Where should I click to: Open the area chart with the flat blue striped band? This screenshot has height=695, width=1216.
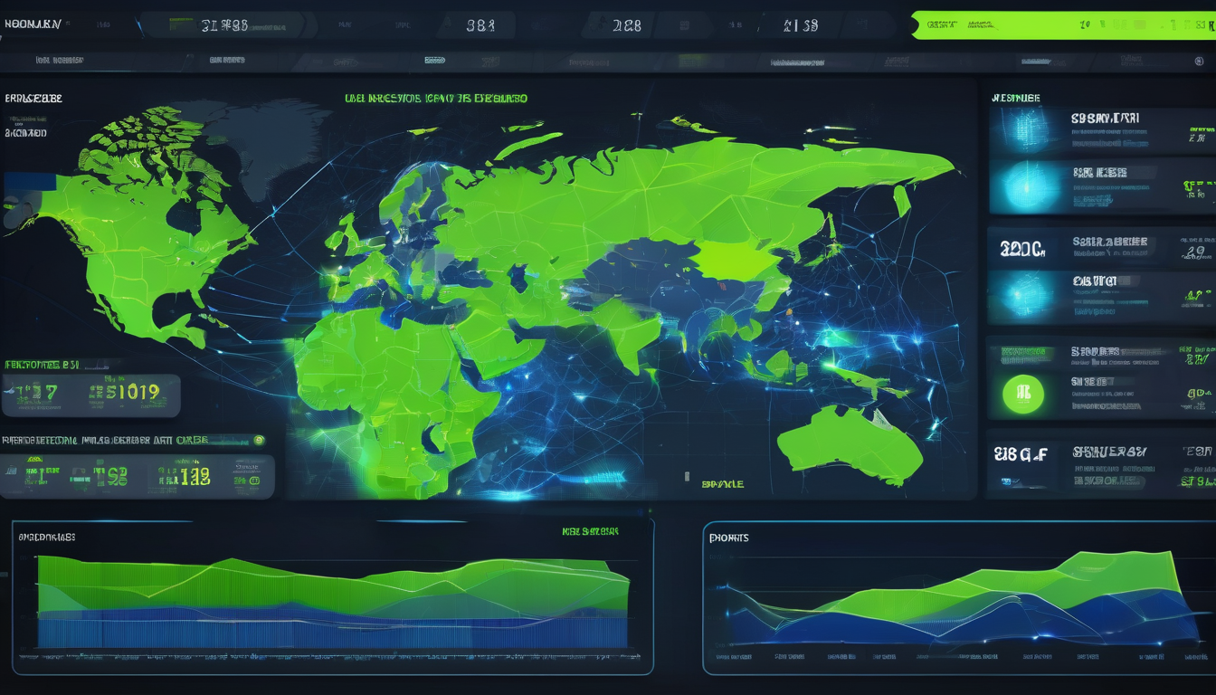tap(333, 597)
